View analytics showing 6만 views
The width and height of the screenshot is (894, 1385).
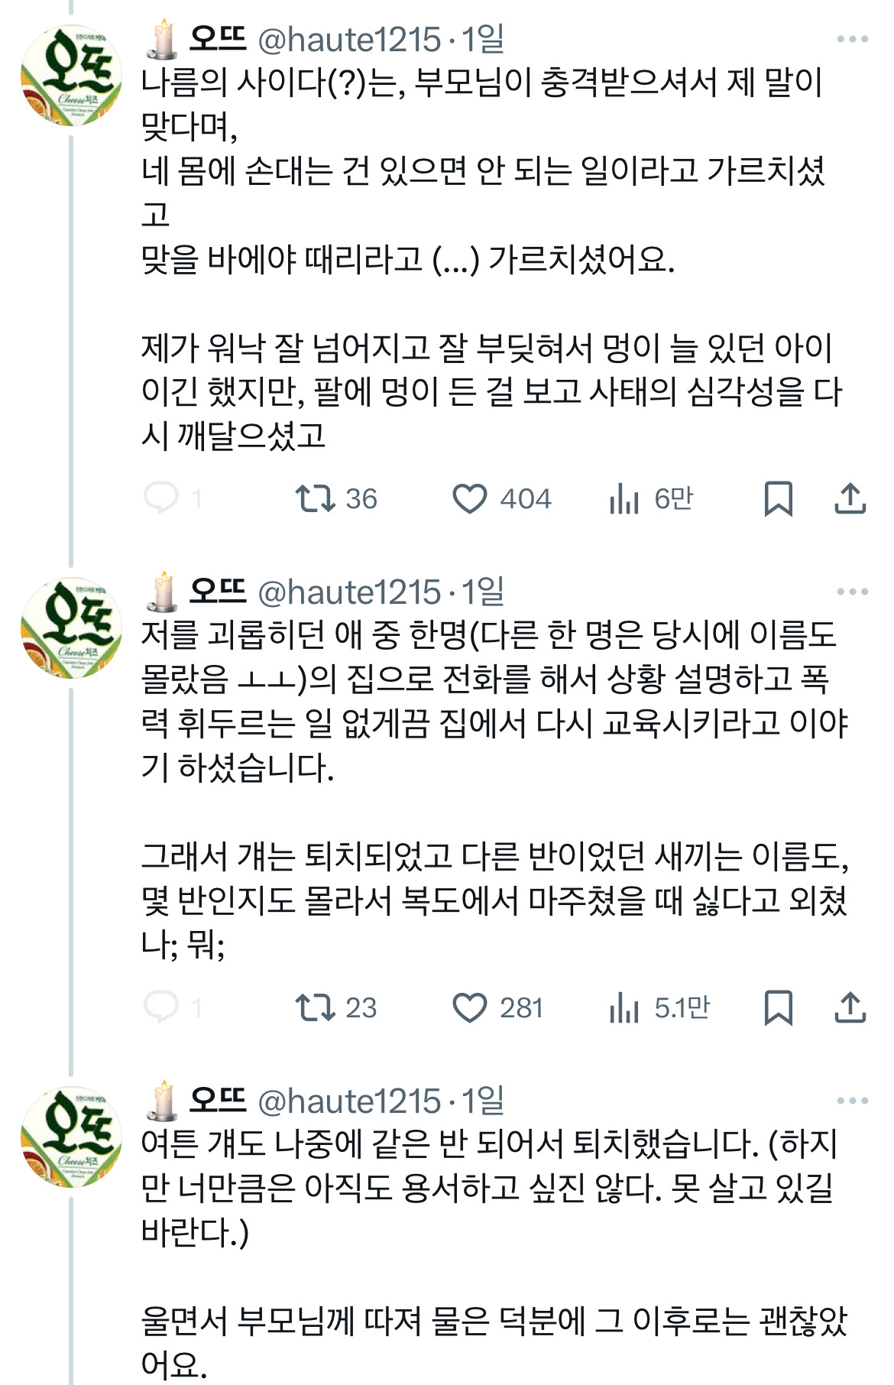coord(651,499)
